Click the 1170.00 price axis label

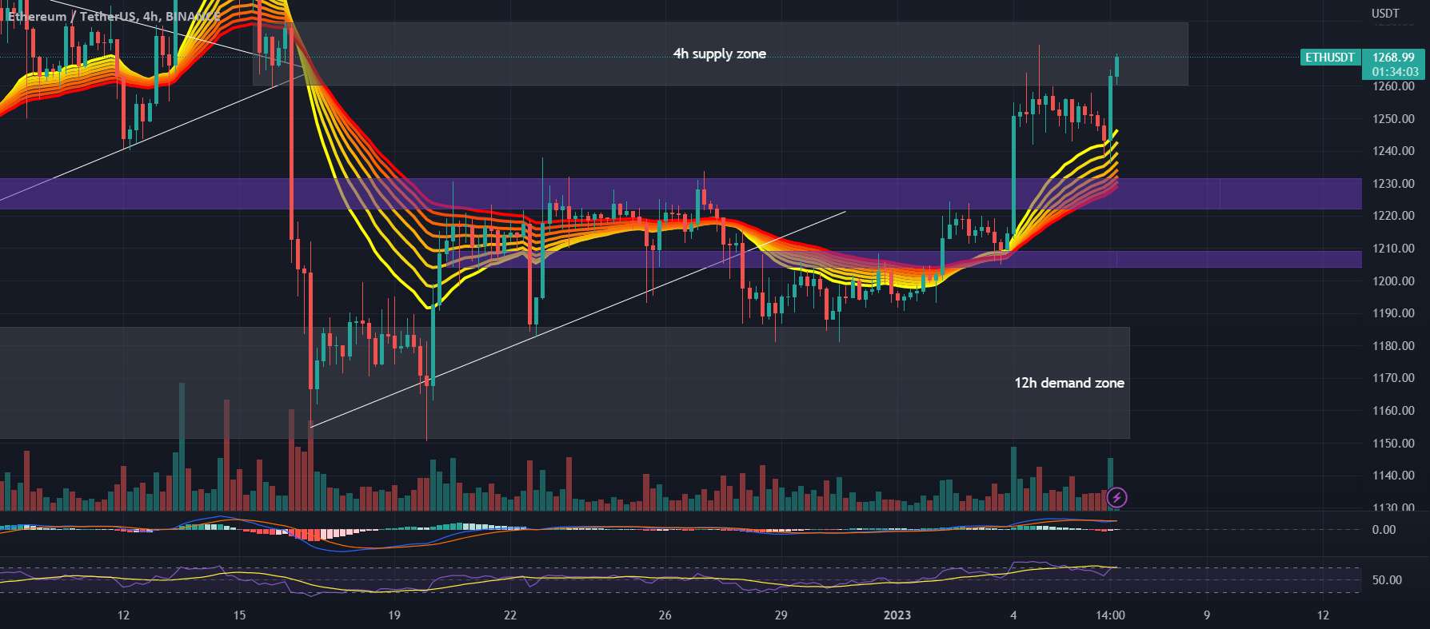point(1393,378)
